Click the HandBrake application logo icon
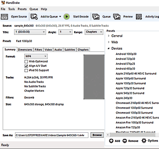 tap(3, 2)
